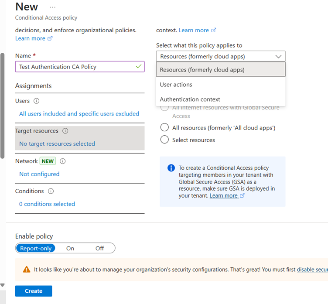Choose the Select resources radio option
Viewport: 328px width, 304px height.
point(164,140)
